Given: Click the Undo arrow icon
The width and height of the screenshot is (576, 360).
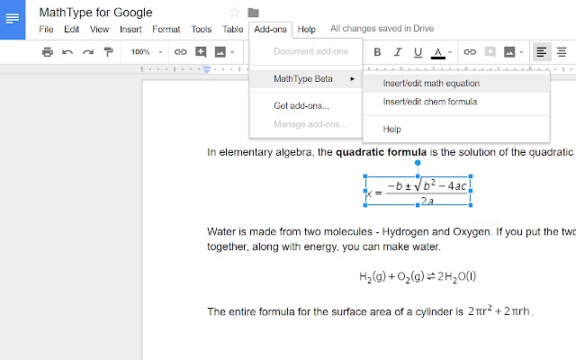Looking at the screenshot, I should 67,52.
